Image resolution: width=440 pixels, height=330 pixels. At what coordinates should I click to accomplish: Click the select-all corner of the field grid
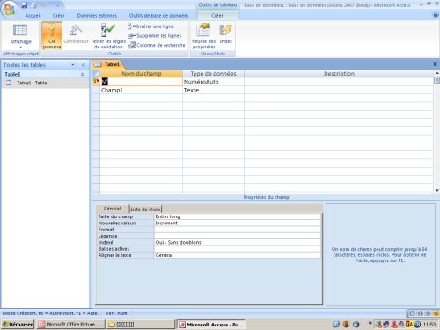96,74
